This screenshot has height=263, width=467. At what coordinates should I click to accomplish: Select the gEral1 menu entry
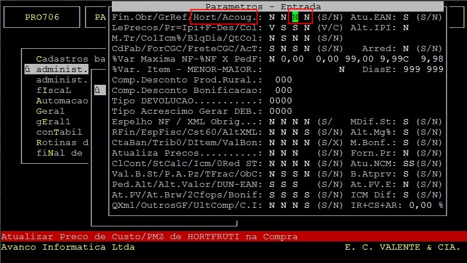[53, 121]
